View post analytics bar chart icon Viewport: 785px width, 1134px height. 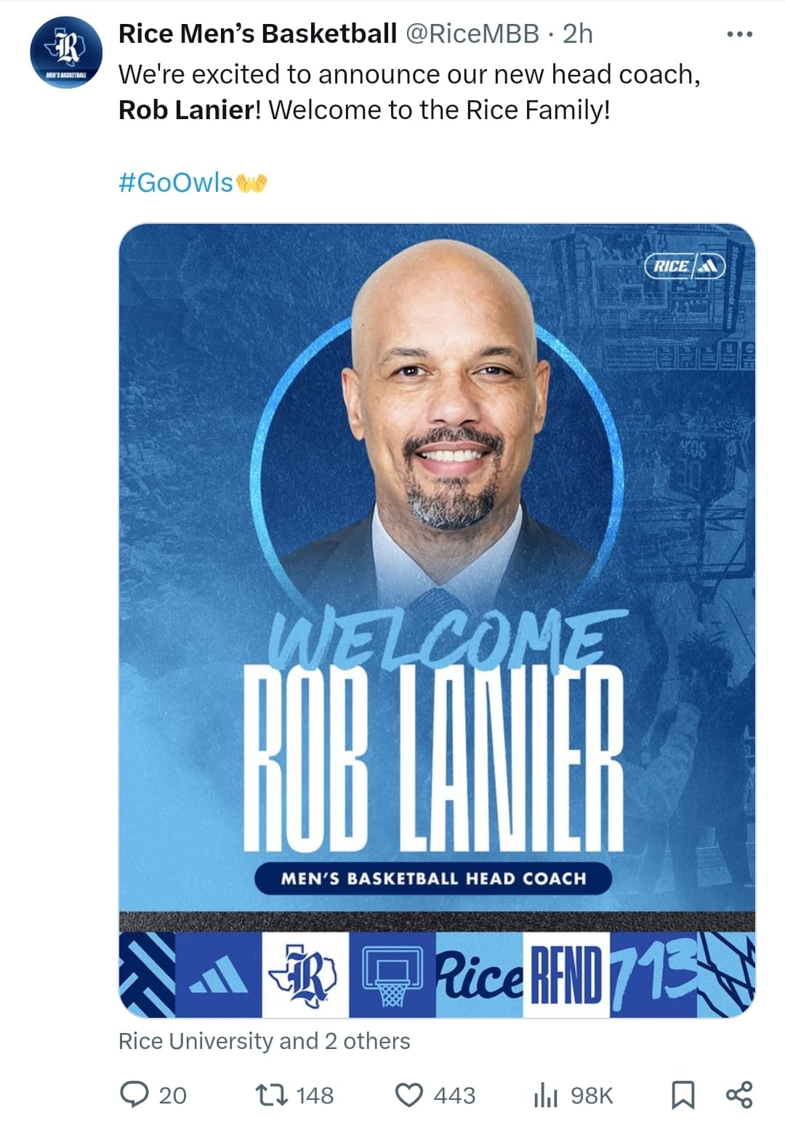coord(546,1095)
